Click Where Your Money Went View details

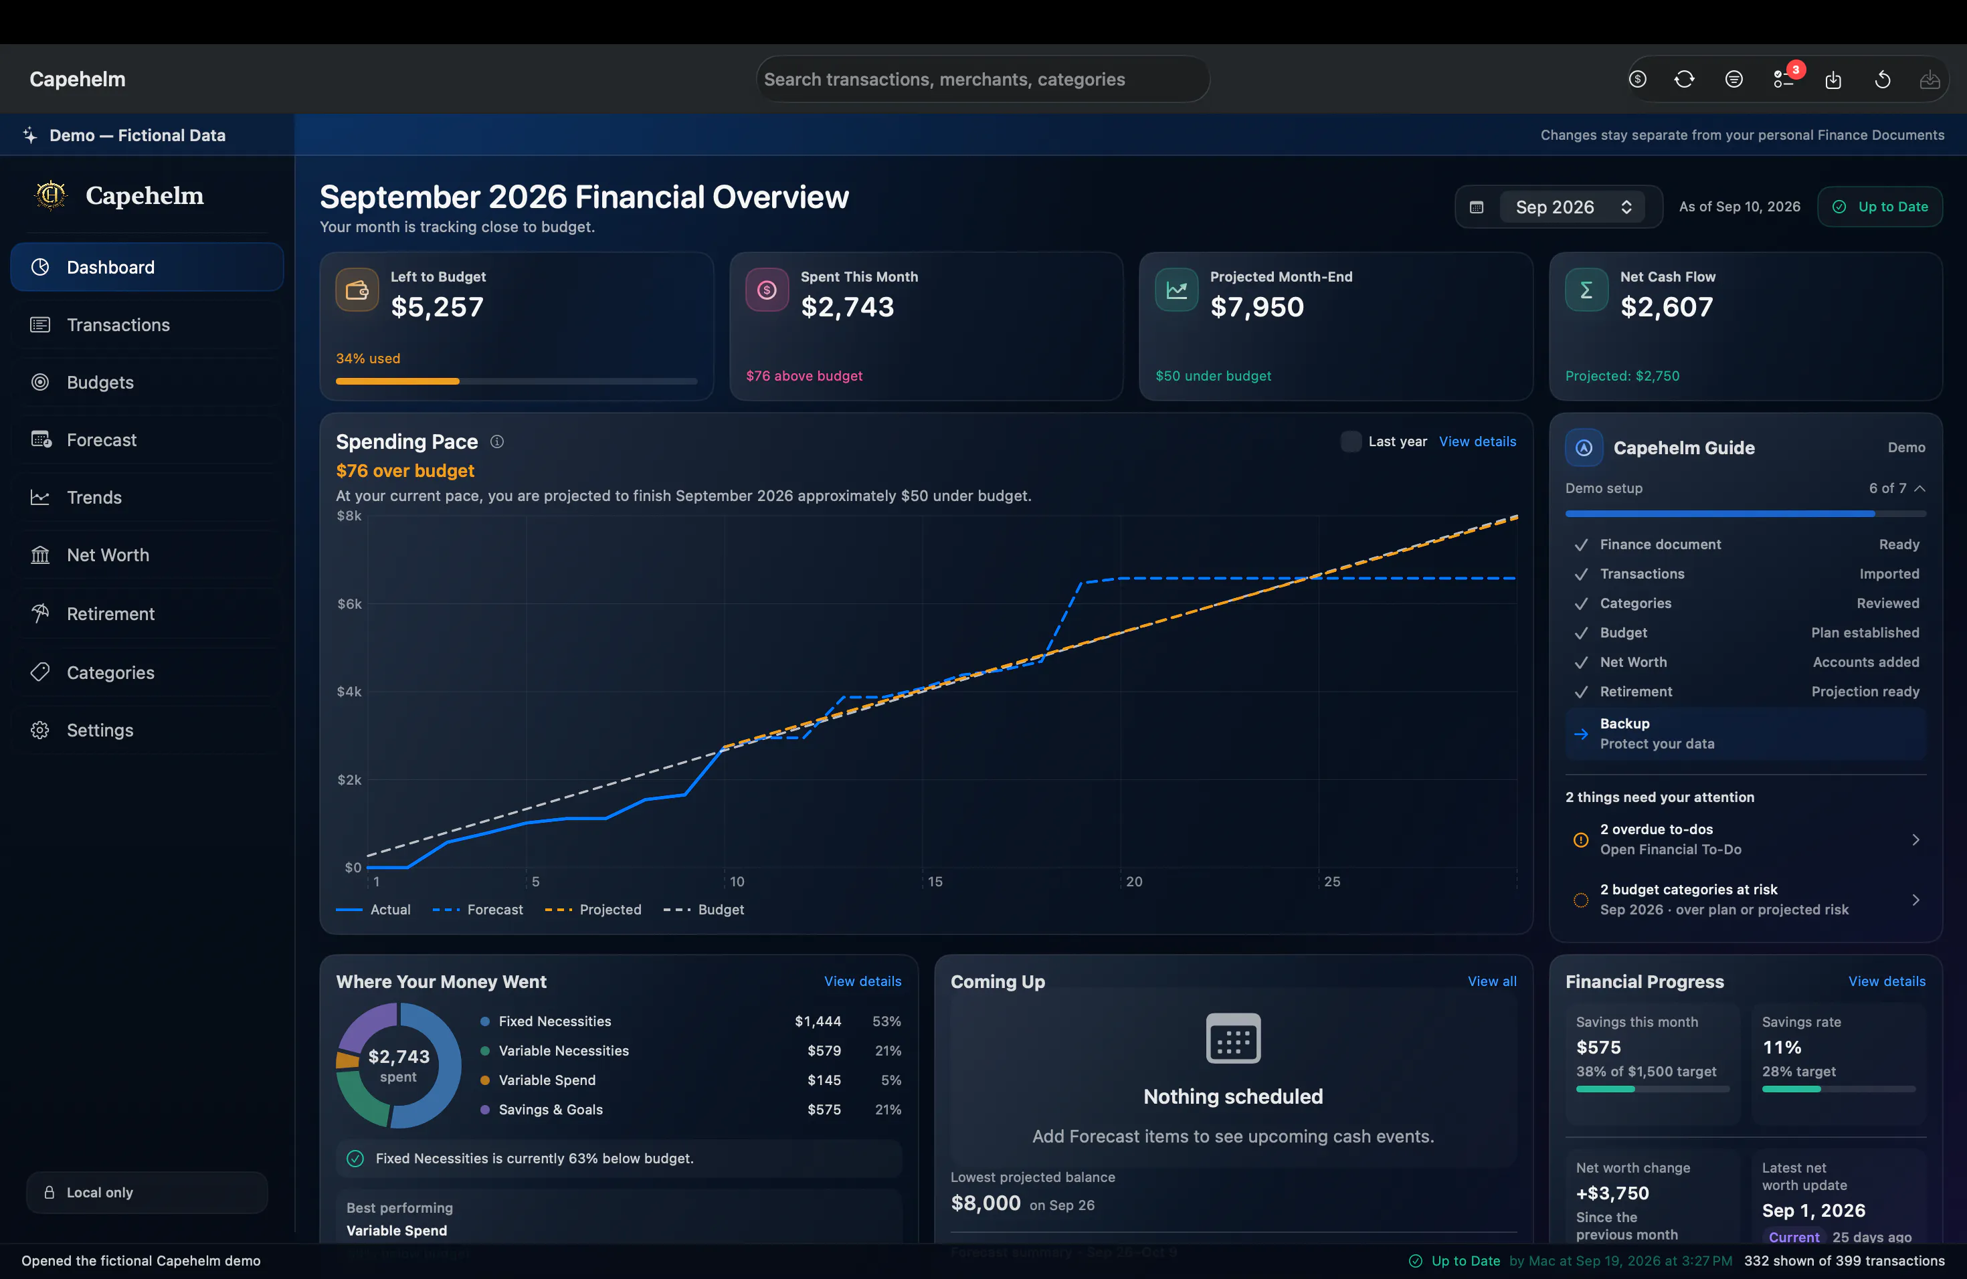click(863, 981)
